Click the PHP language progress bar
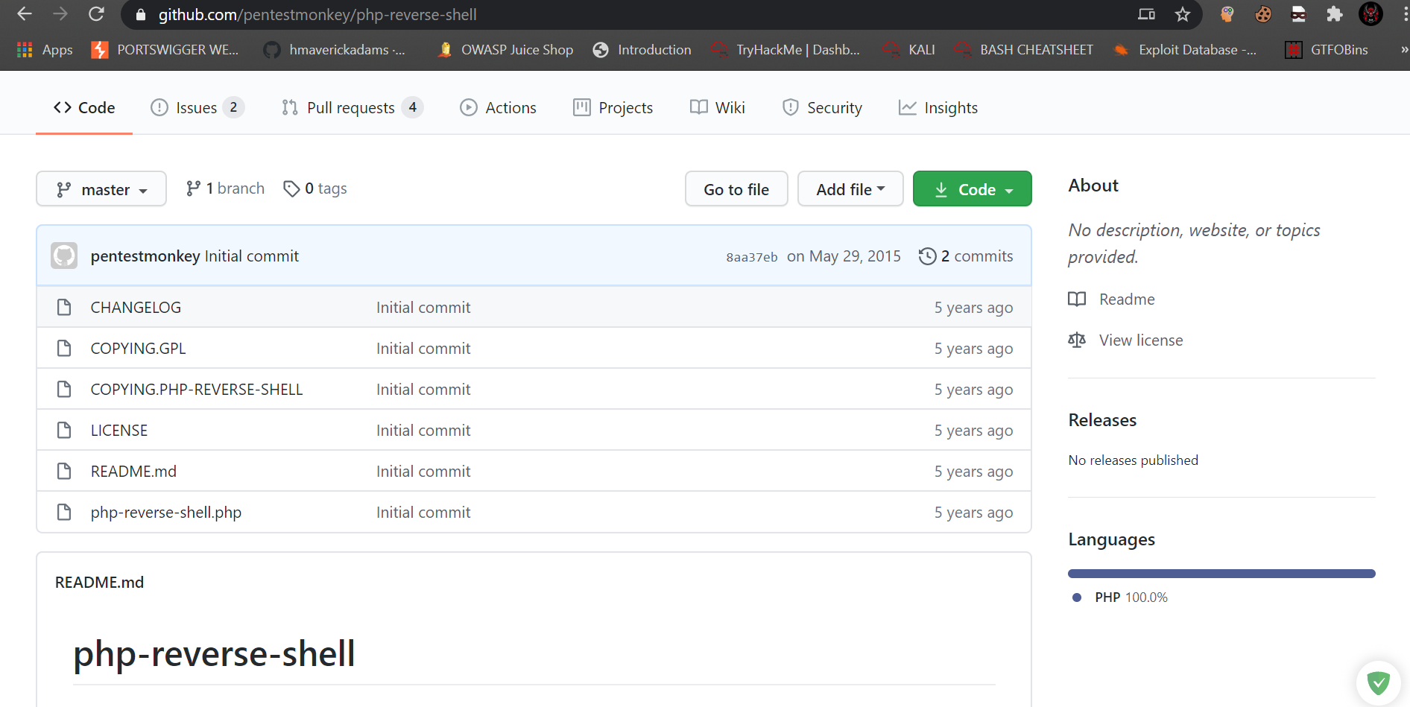 point(1221,574)
